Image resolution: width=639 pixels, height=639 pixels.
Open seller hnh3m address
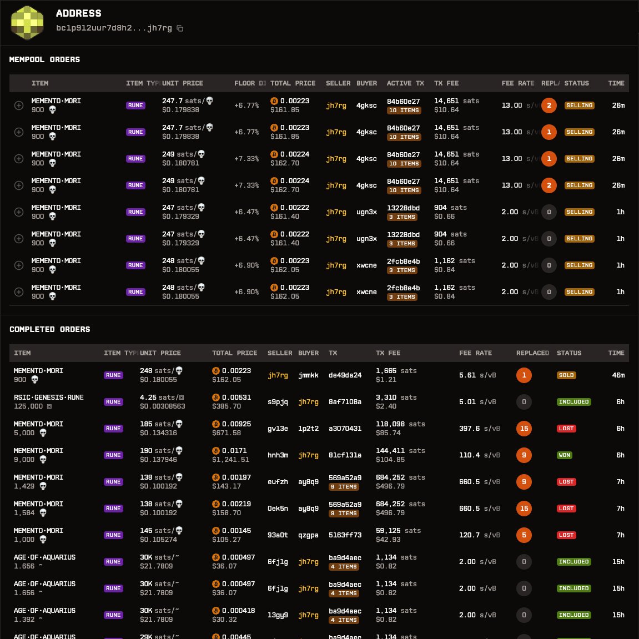pos(278,455)
